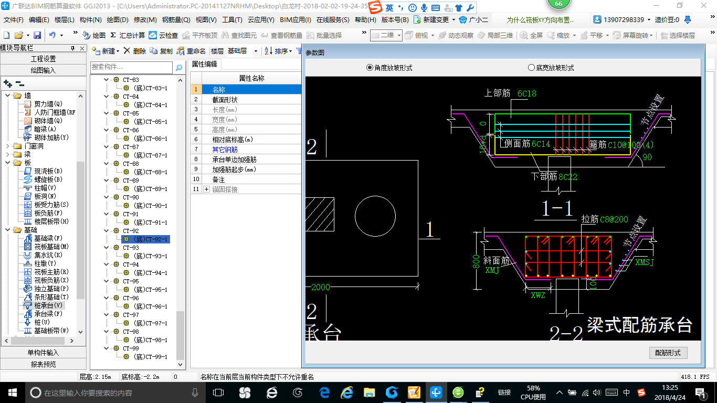
Task: Click the Windows taskbar search box
Action: (114, 393)
